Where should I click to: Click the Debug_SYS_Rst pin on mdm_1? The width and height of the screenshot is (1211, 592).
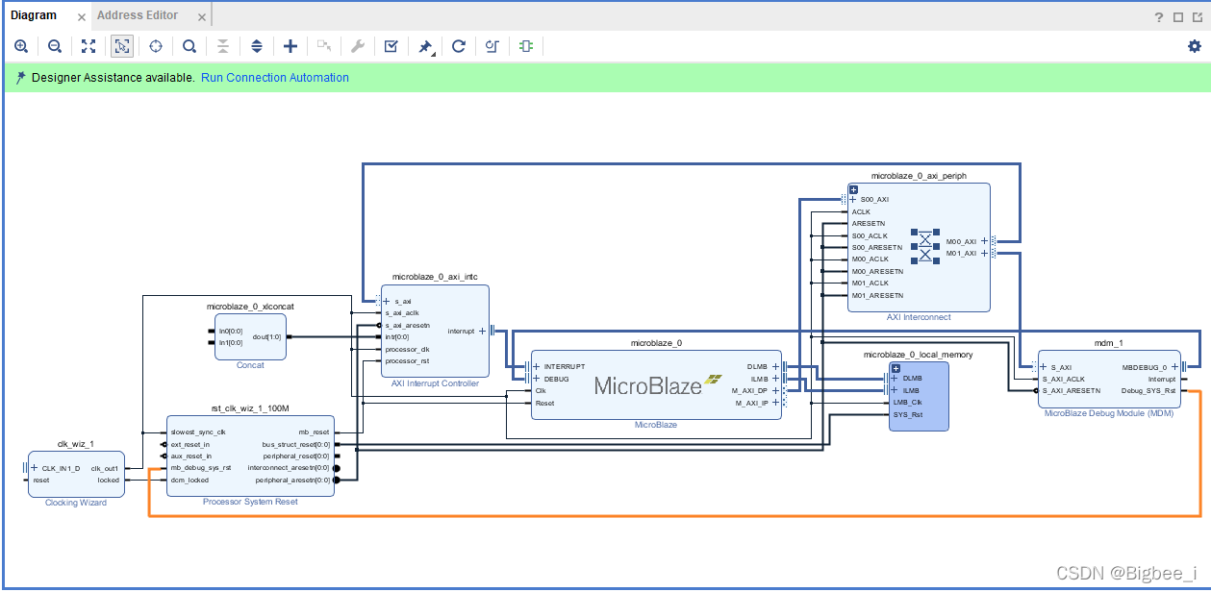tap(1148, 390)
